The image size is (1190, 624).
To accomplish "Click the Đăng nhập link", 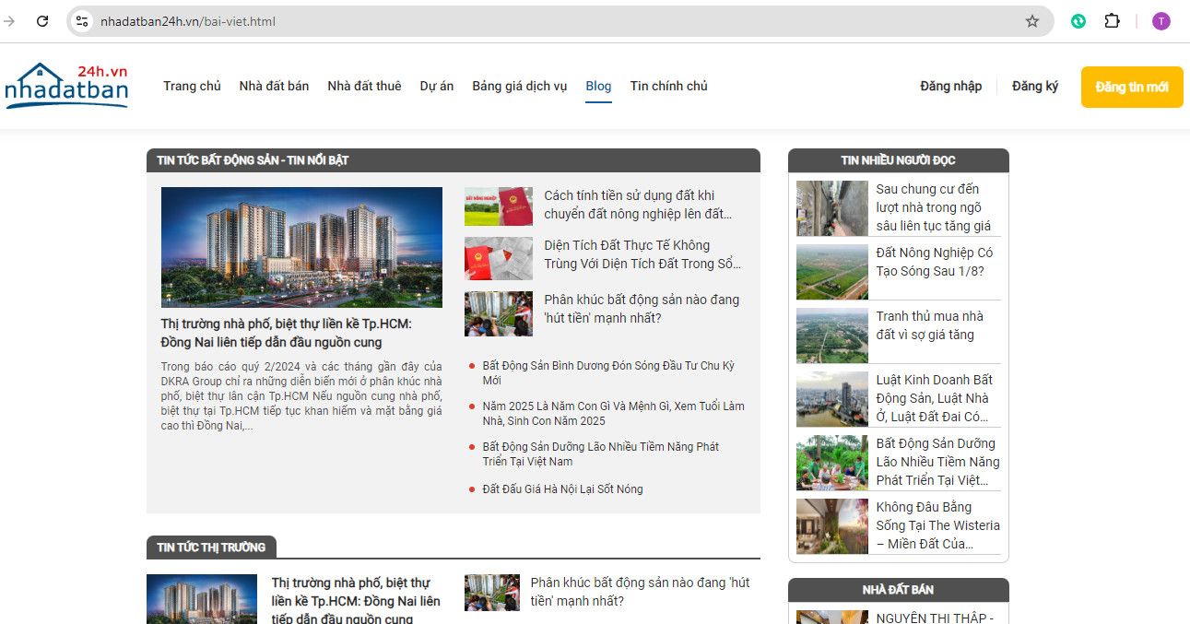I will [951, 86].
